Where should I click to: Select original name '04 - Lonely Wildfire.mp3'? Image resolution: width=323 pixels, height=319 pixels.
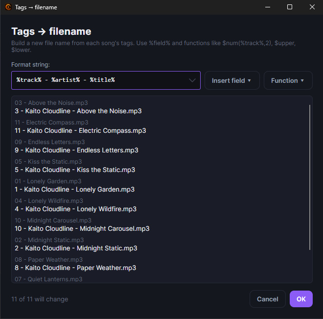(49, 200)
